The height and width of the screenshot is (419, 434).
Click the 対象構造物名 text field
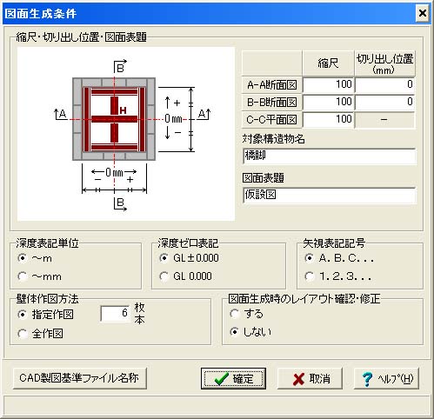point(330,156)
